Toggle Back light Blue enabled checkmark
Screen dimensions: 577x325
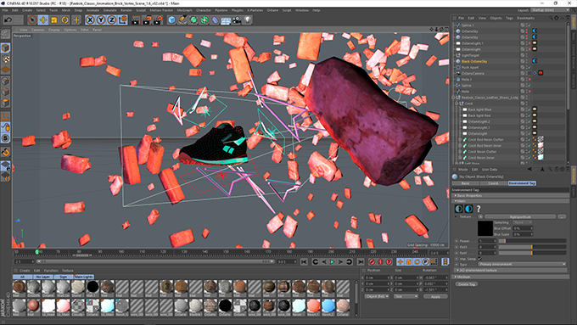pos(529,109)
